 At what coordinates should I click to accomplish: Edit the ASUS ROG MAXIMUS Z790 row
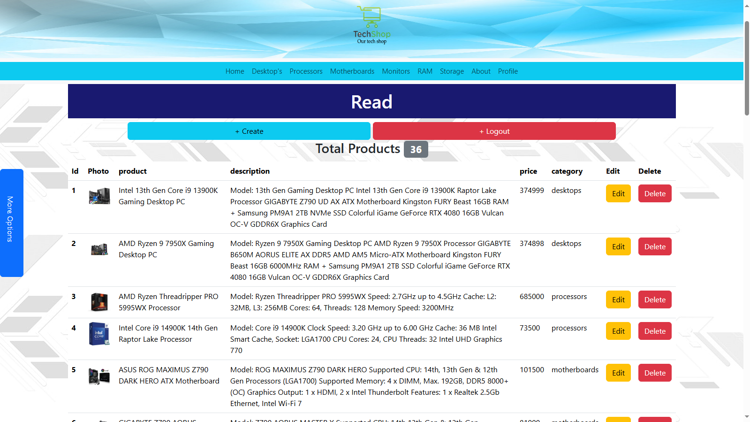(x=618, y=373)
